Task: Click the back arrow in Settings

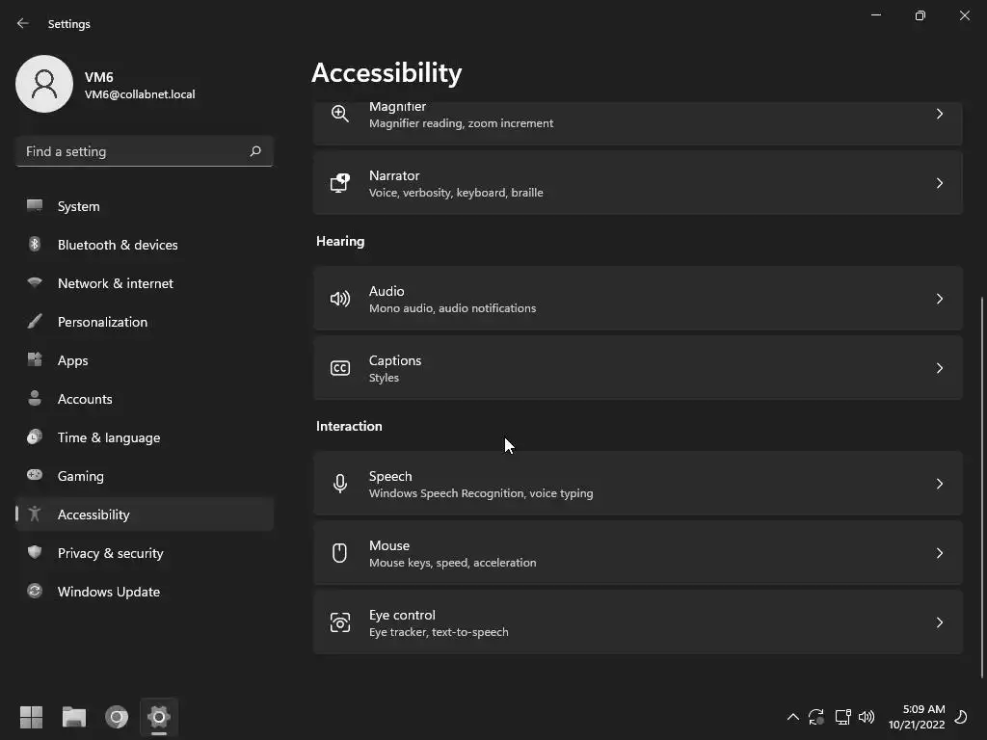Action: coord(23,23)
